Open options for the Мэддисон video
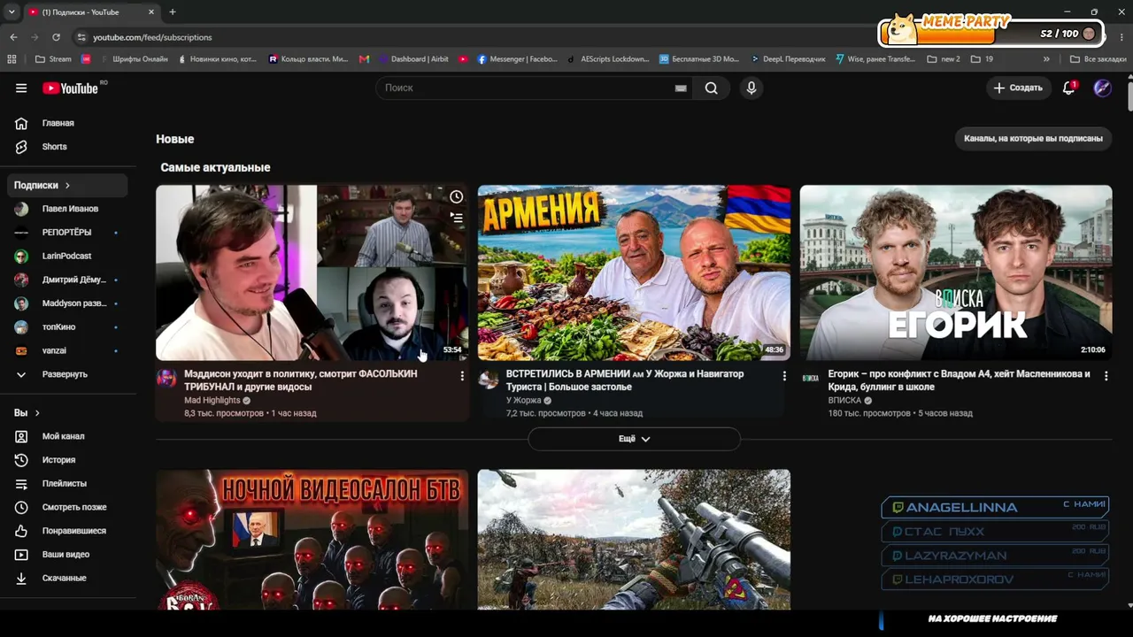 pos(462,376)
